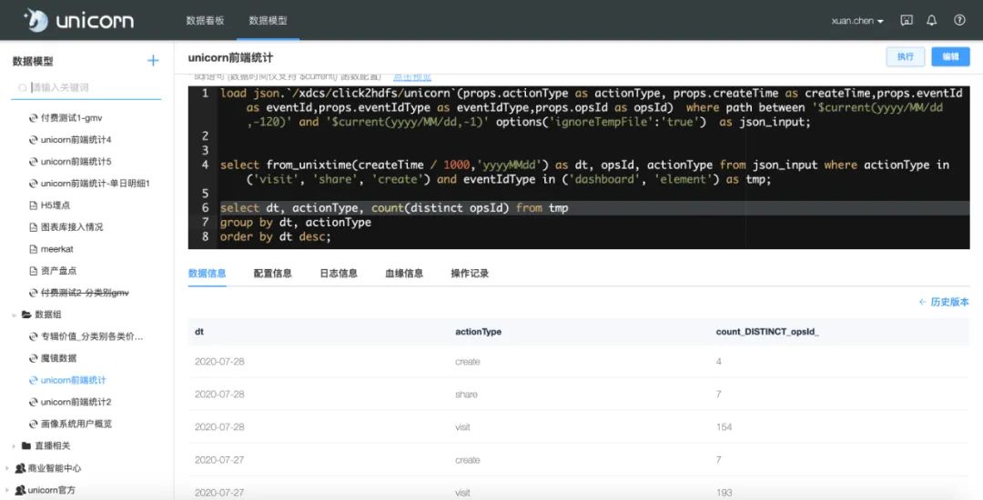Click the dt column header

[199, 332]
